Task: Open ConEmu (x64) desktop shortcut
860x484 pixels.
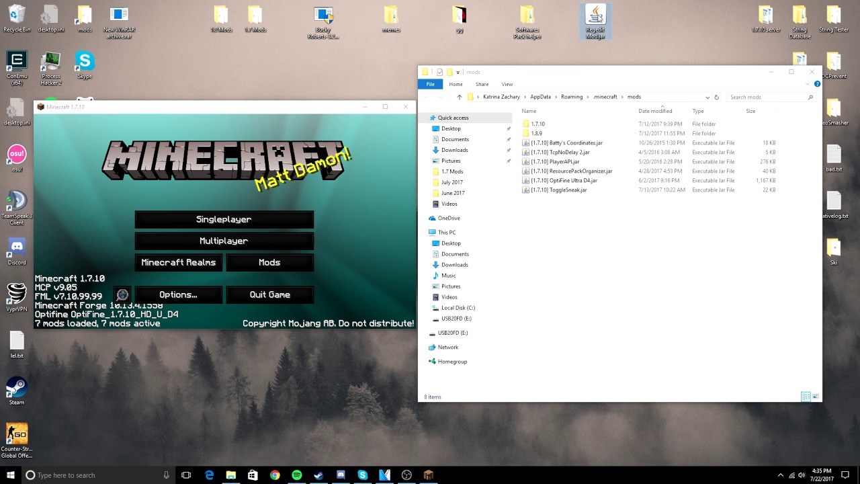Action: [17, 68]
